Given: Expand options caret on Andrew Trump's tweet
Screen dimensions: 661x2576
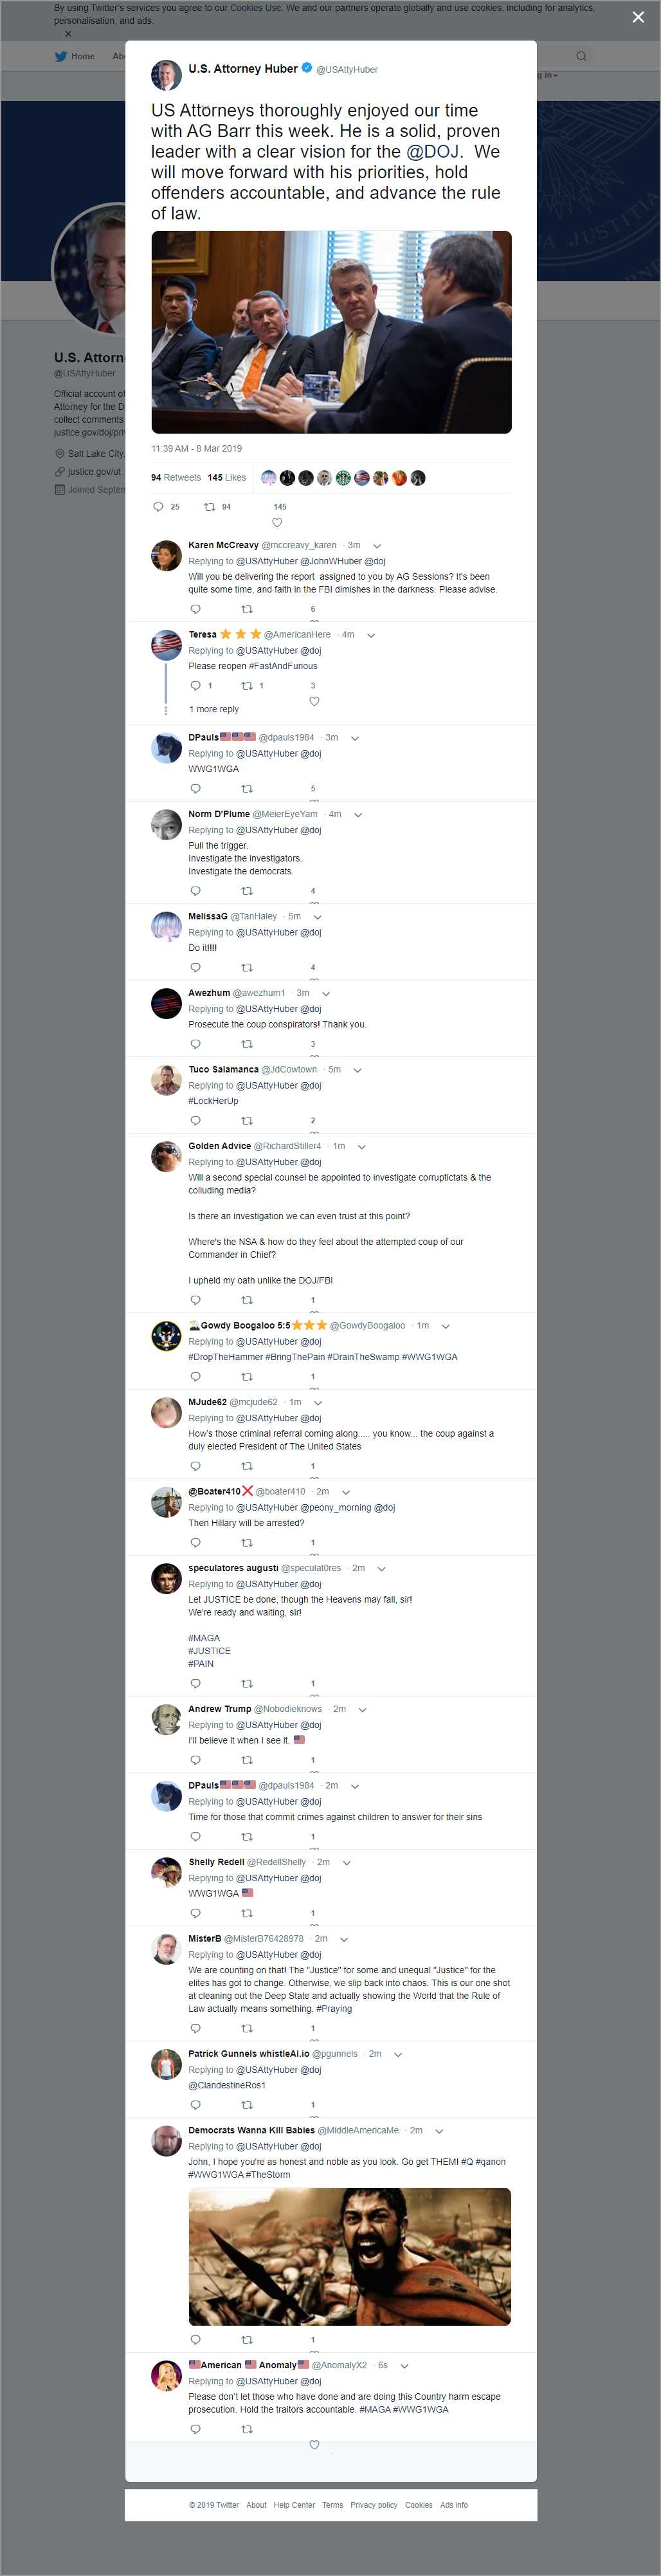Looking at the screenshot, I should tap(363, 1710).
